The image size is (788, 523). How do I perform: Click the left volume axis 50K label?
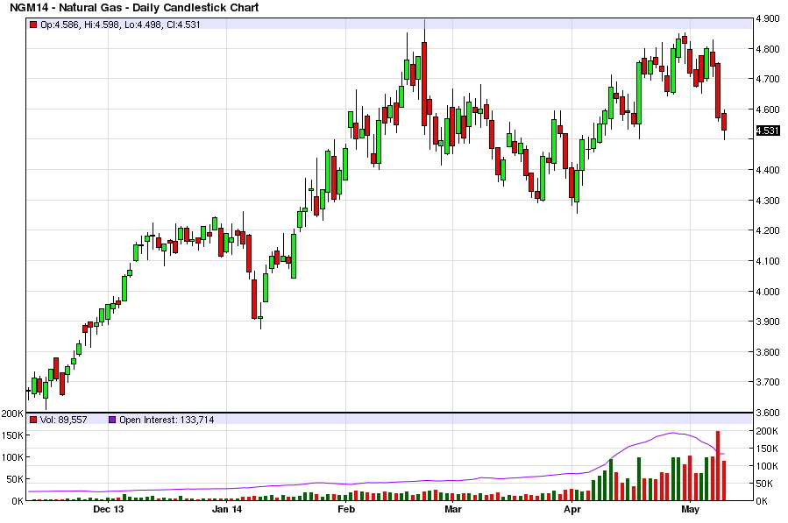(15, 479)
